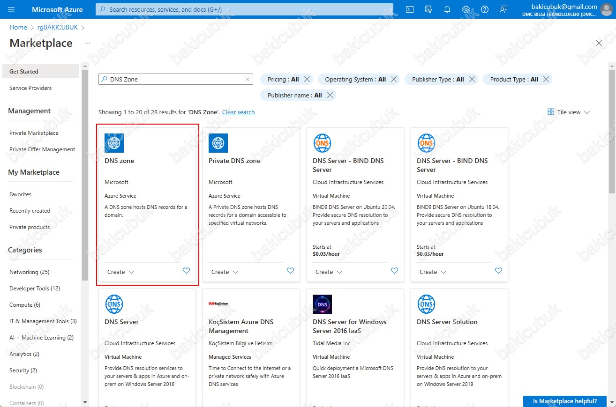Open the Tile view dropdown
616x407 pixels.
point(569,112)
